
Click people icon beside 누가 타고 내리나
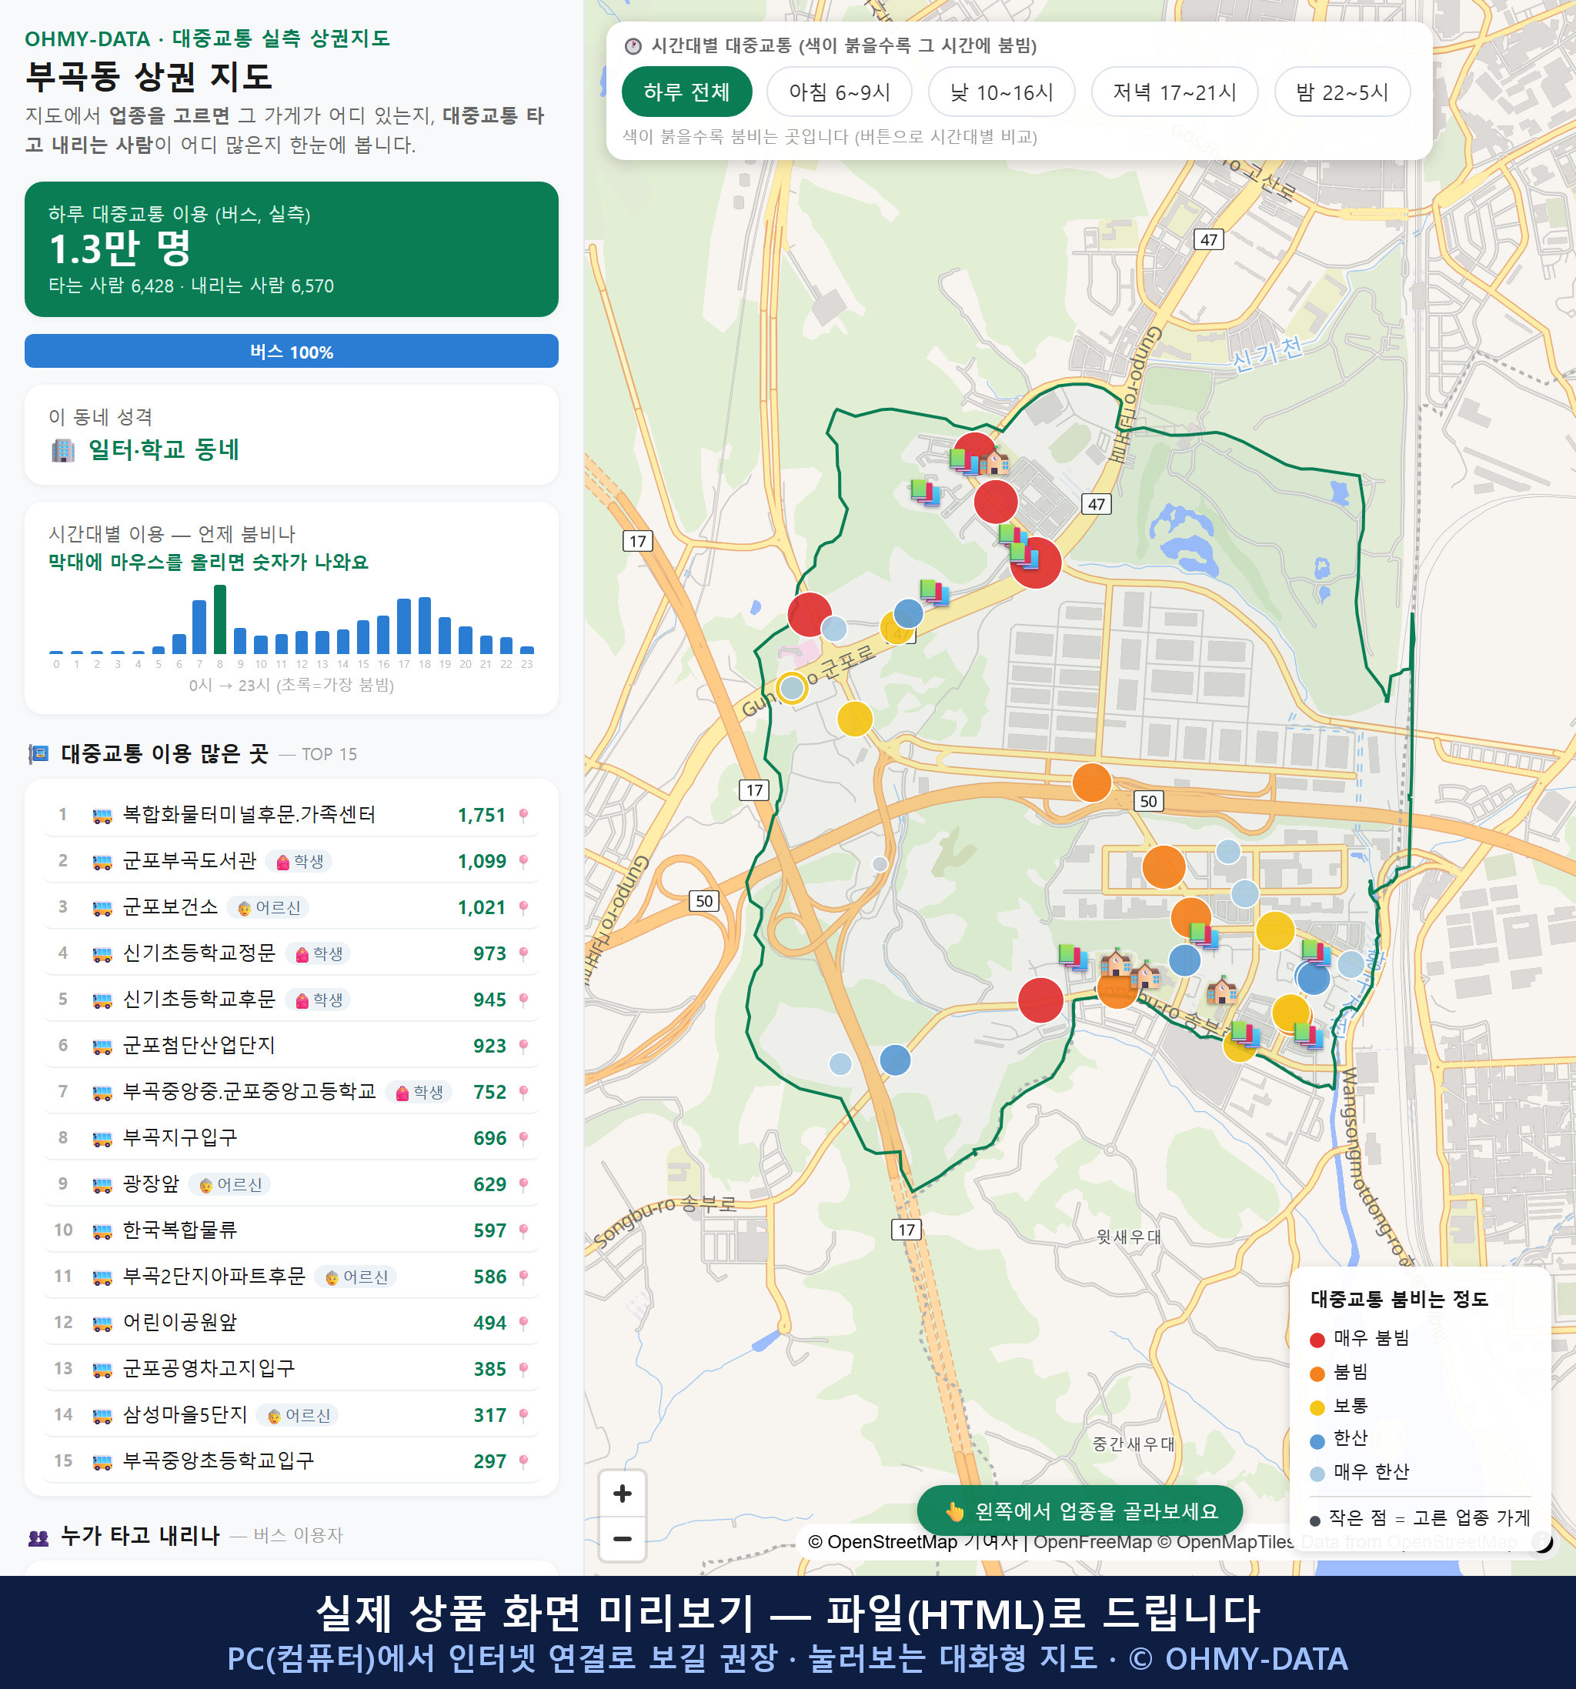(38, 1537)
